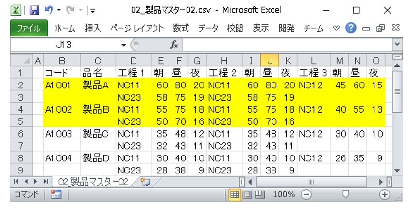Click the Save icon in quick access toolbar
The height and width of the screenshot is (208, 408).
[x=34, y=10]
